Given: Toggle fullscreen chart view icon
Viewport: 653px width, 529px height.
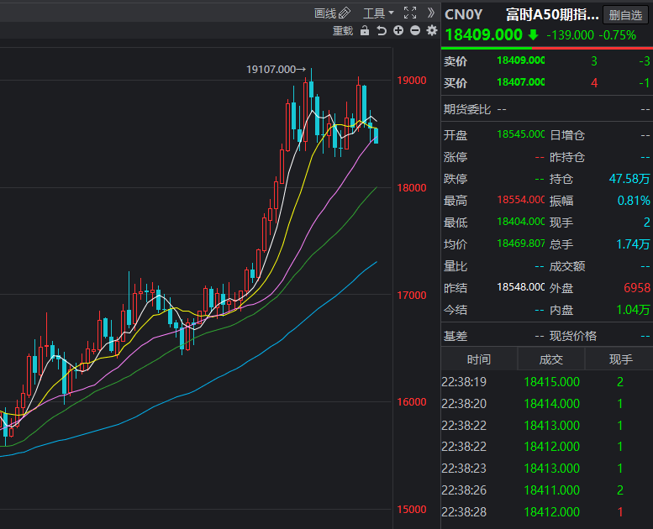Looking at the screenshot, I should point(410,13).
